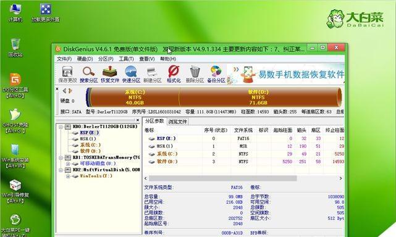This screenshot has width=396, height=237.
Task: Expand the WinTools(T:) tree node
Action: (x=68, y=176)
